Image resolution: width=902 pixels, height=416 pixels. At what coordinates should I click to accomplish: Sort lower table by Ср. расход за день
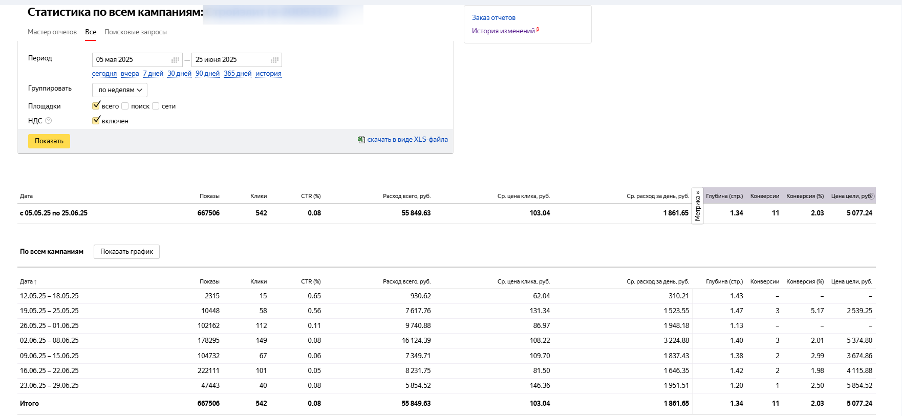pos(658,281)
